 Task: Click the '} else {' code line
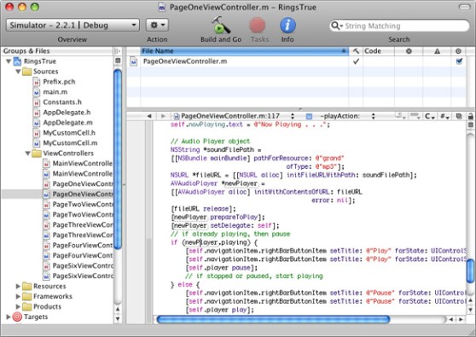tap(185, 285)
